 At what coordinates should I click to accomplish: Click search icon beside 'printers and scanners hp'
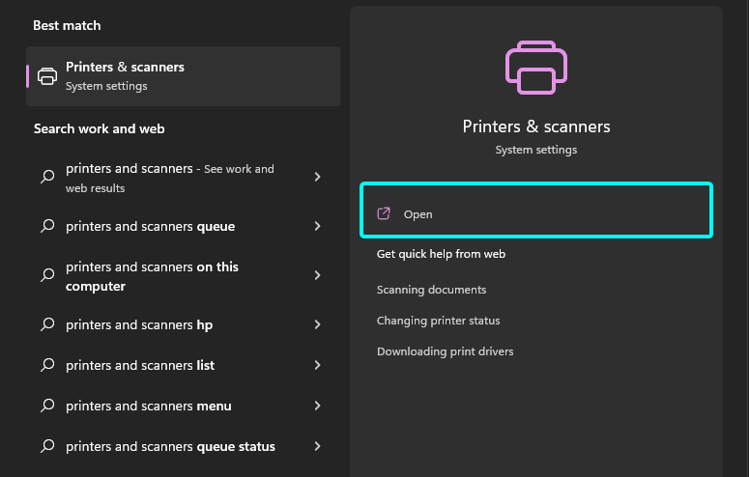(47, 324)
